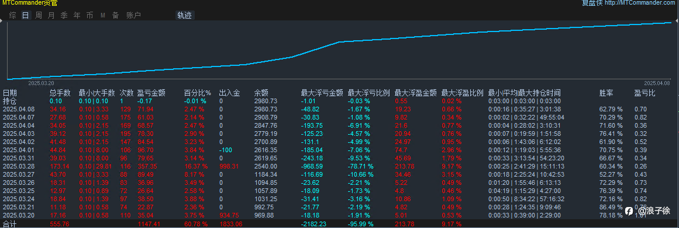The width and height of the screenshot is (679, 228).
Task: Click the 最小|大手数 column header
Action: [x=97, y=93]
